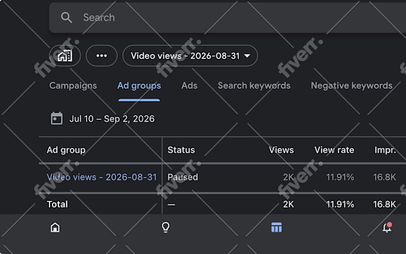Viewport: 406px width, 254px height.
Task: Open the notifications bell icon
Action: [x=387, y=227]
